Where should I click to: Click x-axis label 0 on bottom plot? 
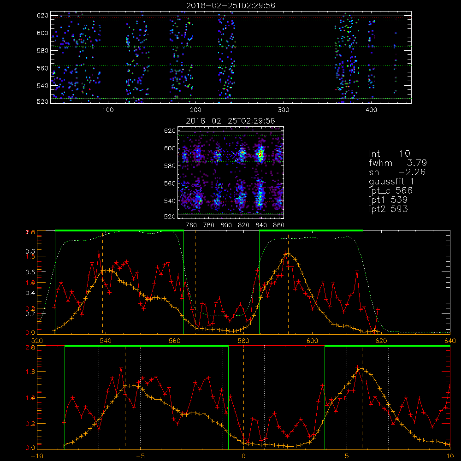(x=243, y=456)
